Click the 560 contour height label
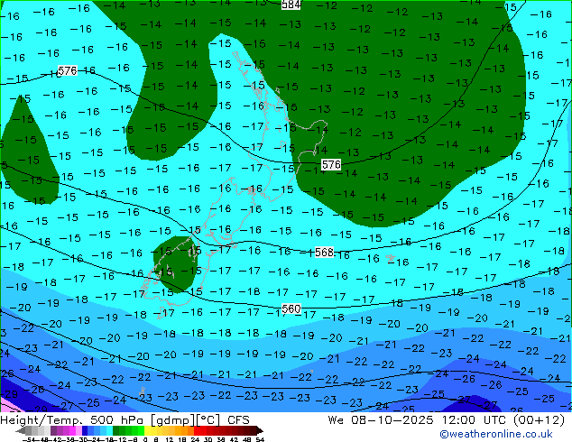Image resolution: width=572 pixels, height=442 pixels. pyautogui.click(x=291, y=308)
